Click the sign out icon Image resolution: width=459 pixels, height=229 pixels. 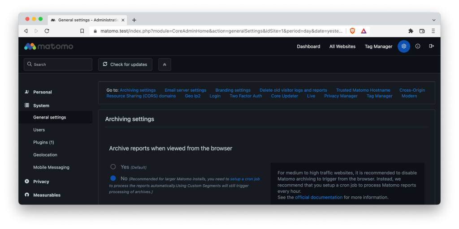[x=432, y=47]
